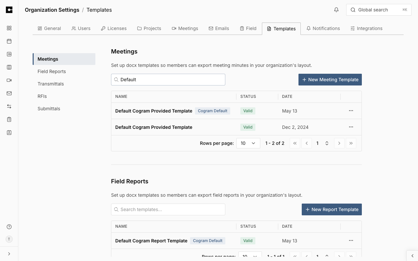Open the Integrations tab
418x261 pixels.
click(x=366, y=28)
